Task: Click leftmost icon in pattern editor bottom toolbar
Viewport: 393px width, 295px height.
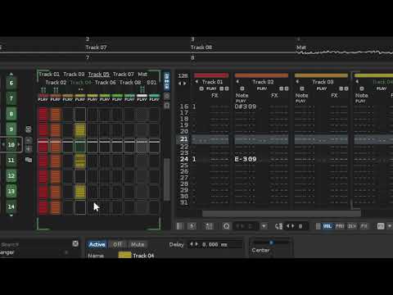Action: coord(180,226)
